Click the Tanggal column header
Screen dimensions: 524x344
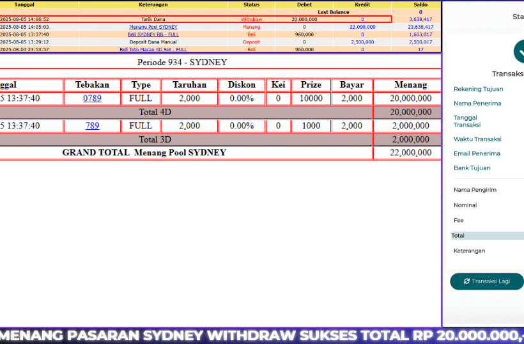coord(24,4)
